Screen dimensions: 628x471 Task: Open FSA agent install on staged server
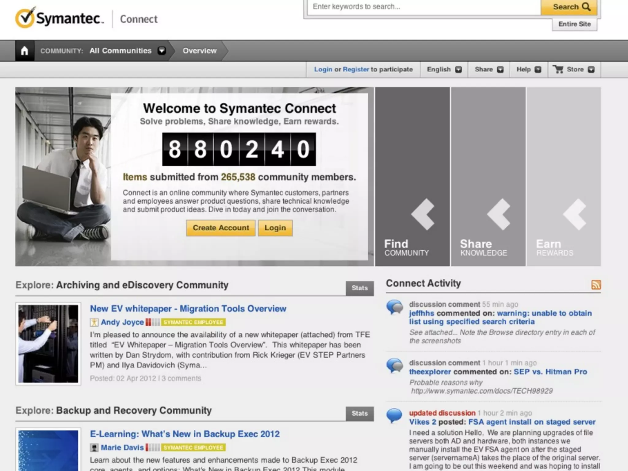pyautogui.click(x=532, y=422)
